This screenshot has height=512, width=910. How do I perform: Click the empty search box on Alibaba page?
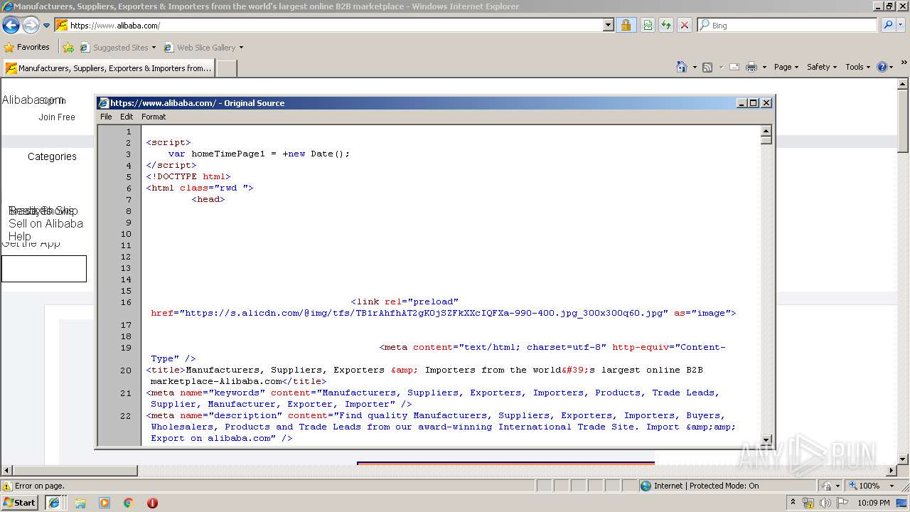click(44, 269)
